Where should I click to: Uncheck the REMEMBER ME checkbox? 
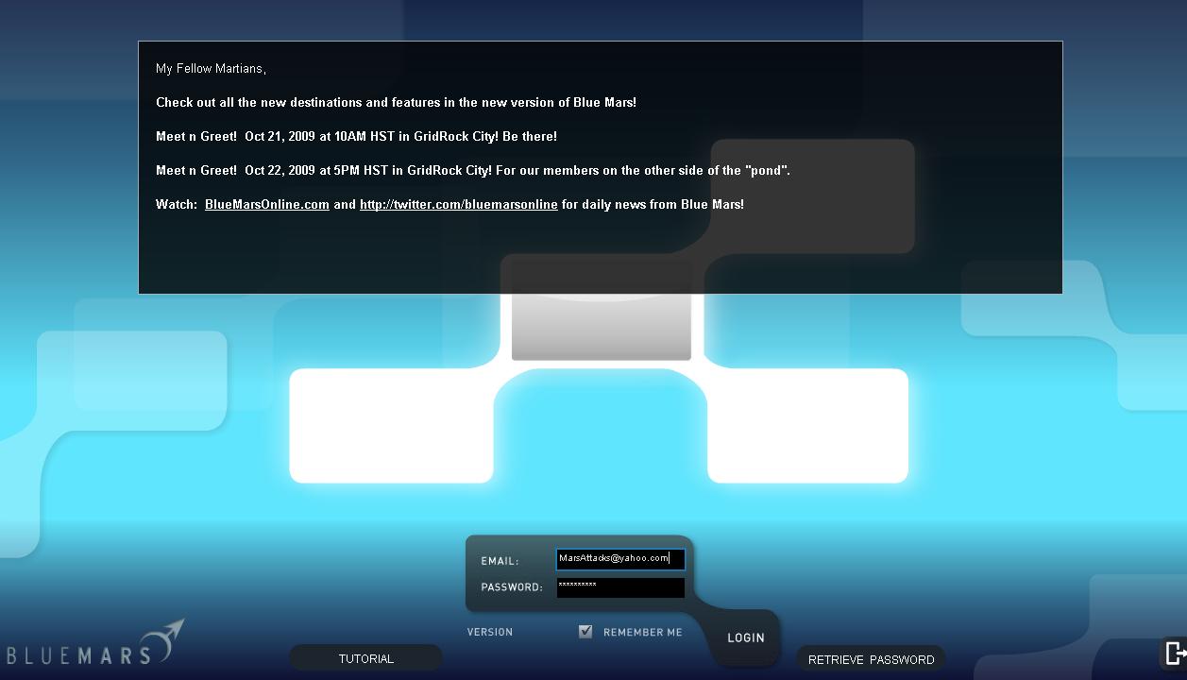point(586,632)
